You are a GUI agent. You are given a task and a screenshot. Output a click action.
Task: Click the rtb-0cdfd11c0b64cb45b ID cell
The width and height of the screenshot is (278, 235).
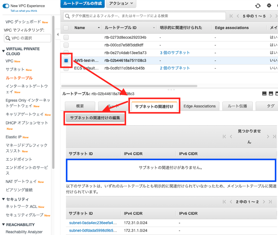[124, 68]
